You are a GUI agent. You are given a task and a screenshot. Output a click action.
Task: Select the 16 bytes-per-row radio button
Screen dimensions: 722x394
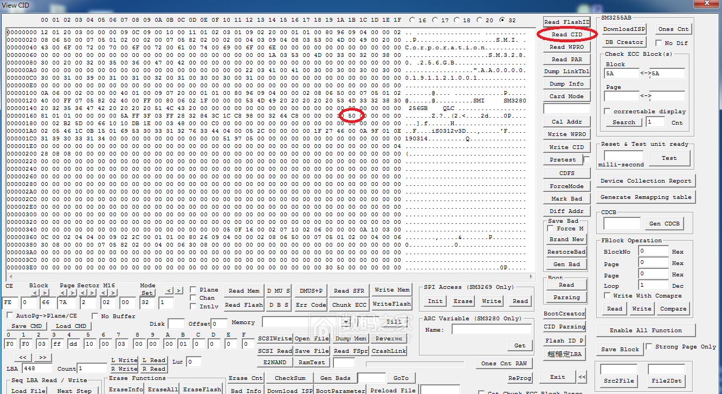point(413,20)
